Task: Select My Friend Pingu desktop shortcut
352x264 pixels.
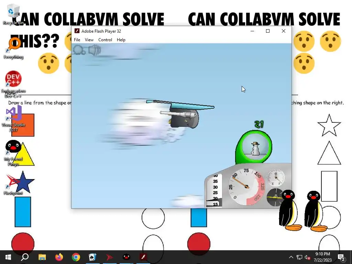Action: 13,153
